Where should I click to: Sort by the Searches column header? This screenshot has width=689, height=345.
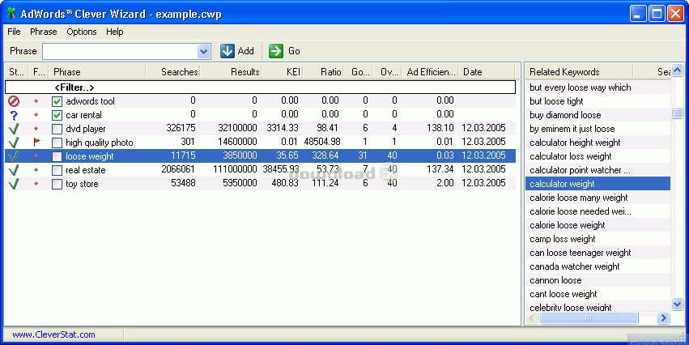173,71
